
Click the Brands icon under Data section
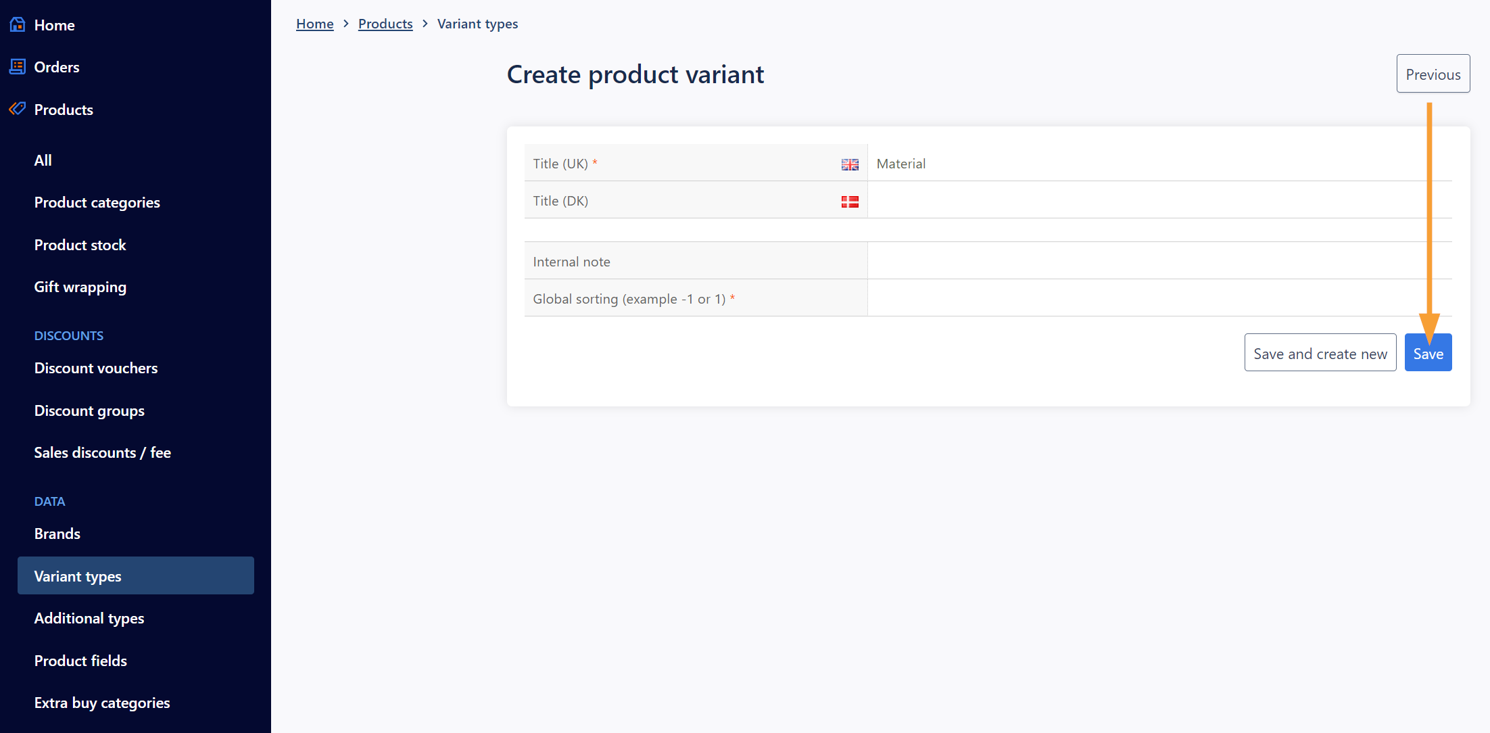[57, 534]
